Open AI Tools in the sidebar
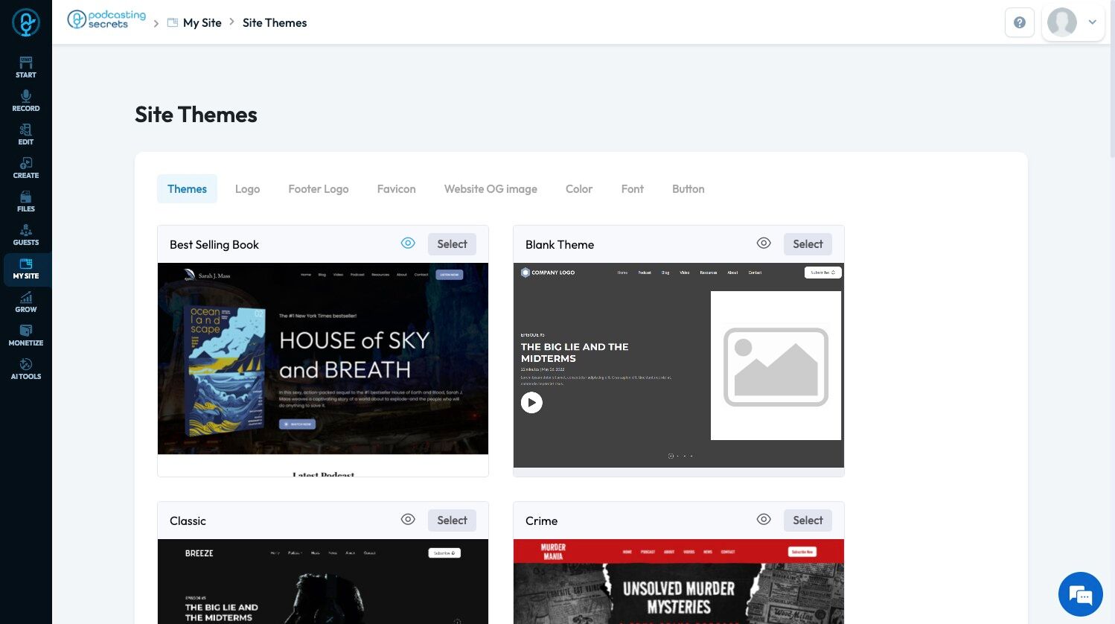This screenshot has width=1115, height=624. click(x=26, y=369)
